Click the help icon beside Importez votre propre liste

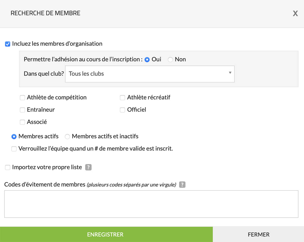pos(88,167)
